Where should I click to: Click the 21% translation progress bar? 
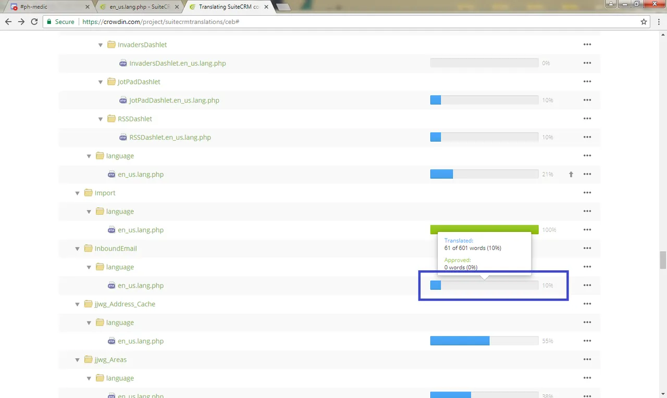[x=484, y=174]
